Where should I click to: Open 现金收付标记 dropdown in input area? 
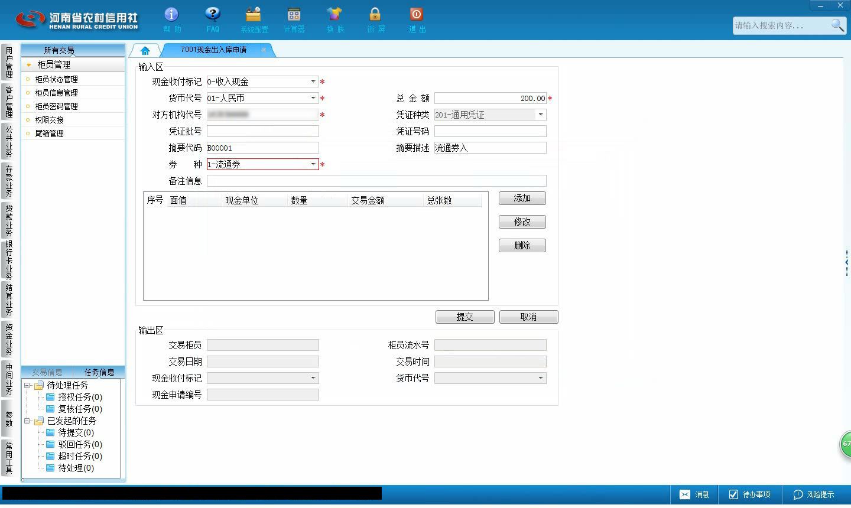313,82
